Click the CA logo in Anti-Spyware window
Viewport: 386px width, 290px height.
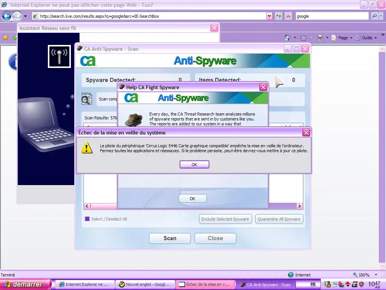(88, 61)
